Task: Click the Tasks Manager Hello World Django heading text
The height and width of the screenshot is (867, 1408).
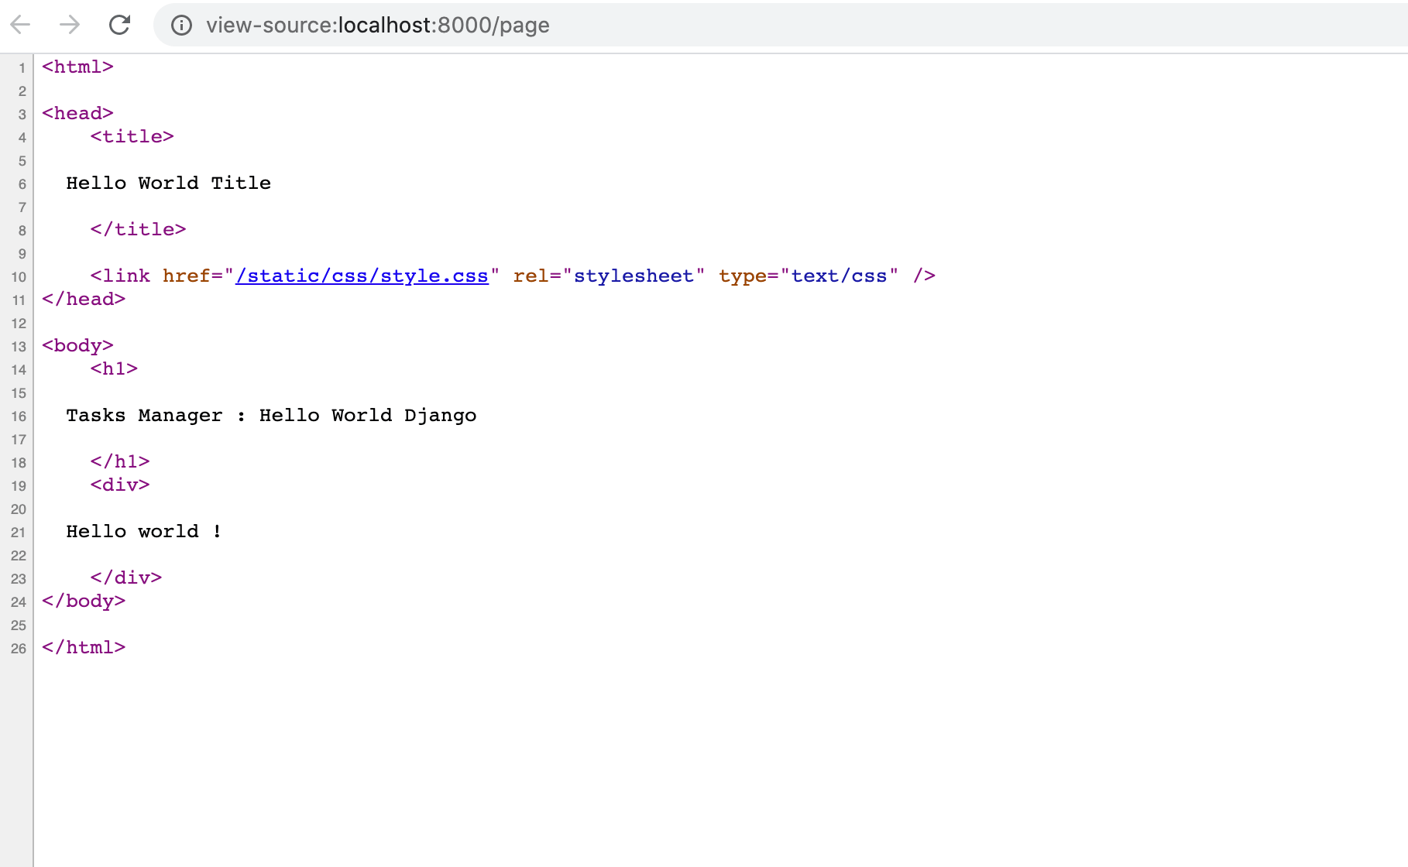Action: click(x=271, y=415)
